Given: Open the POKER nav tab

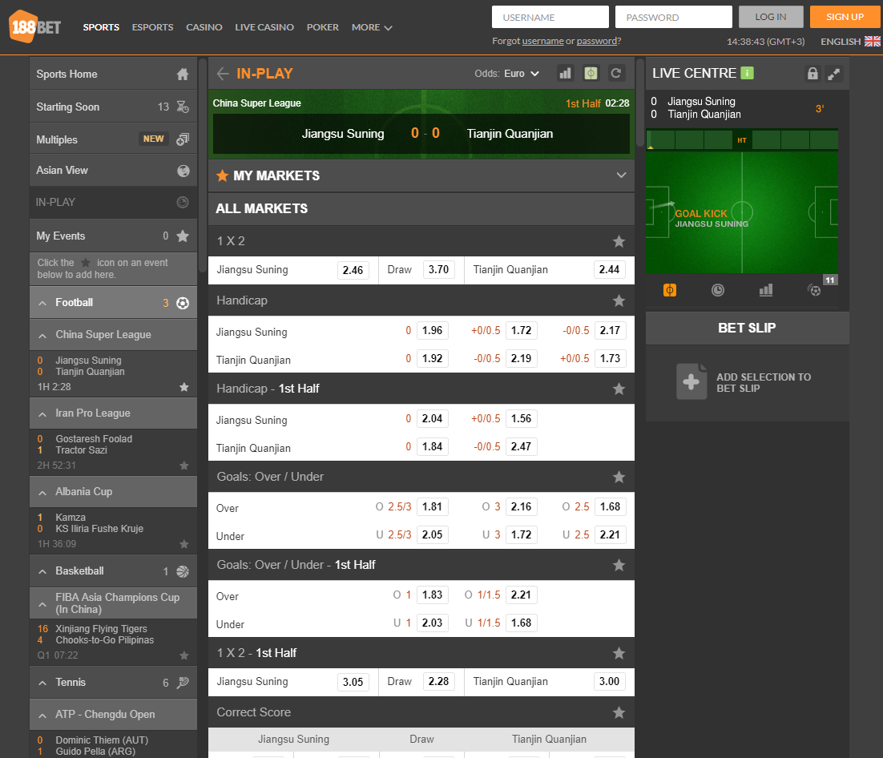Looking at the screenshot, I should coord(323,27).
